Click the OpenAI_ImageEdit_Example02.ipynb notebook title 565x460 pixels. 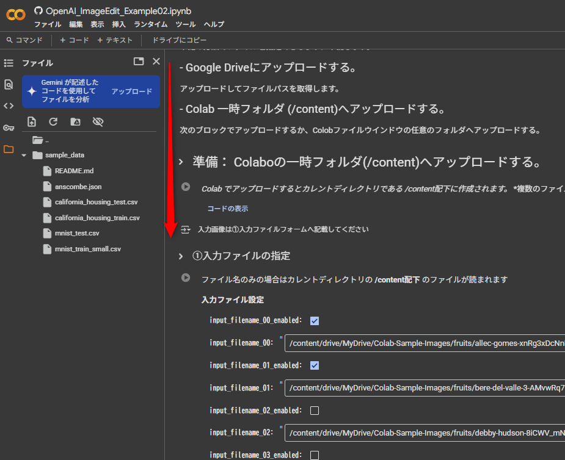pyautogui.click(x=118, y=11)
